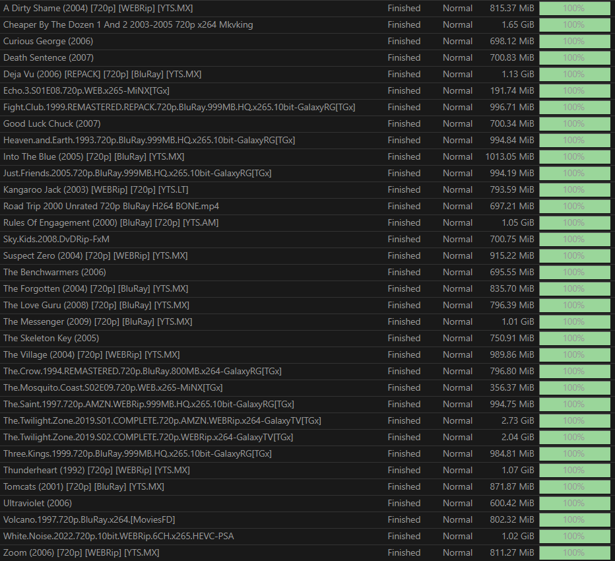
Task: Click the 750.91 MiB size cell
Action: coord(512,338)
